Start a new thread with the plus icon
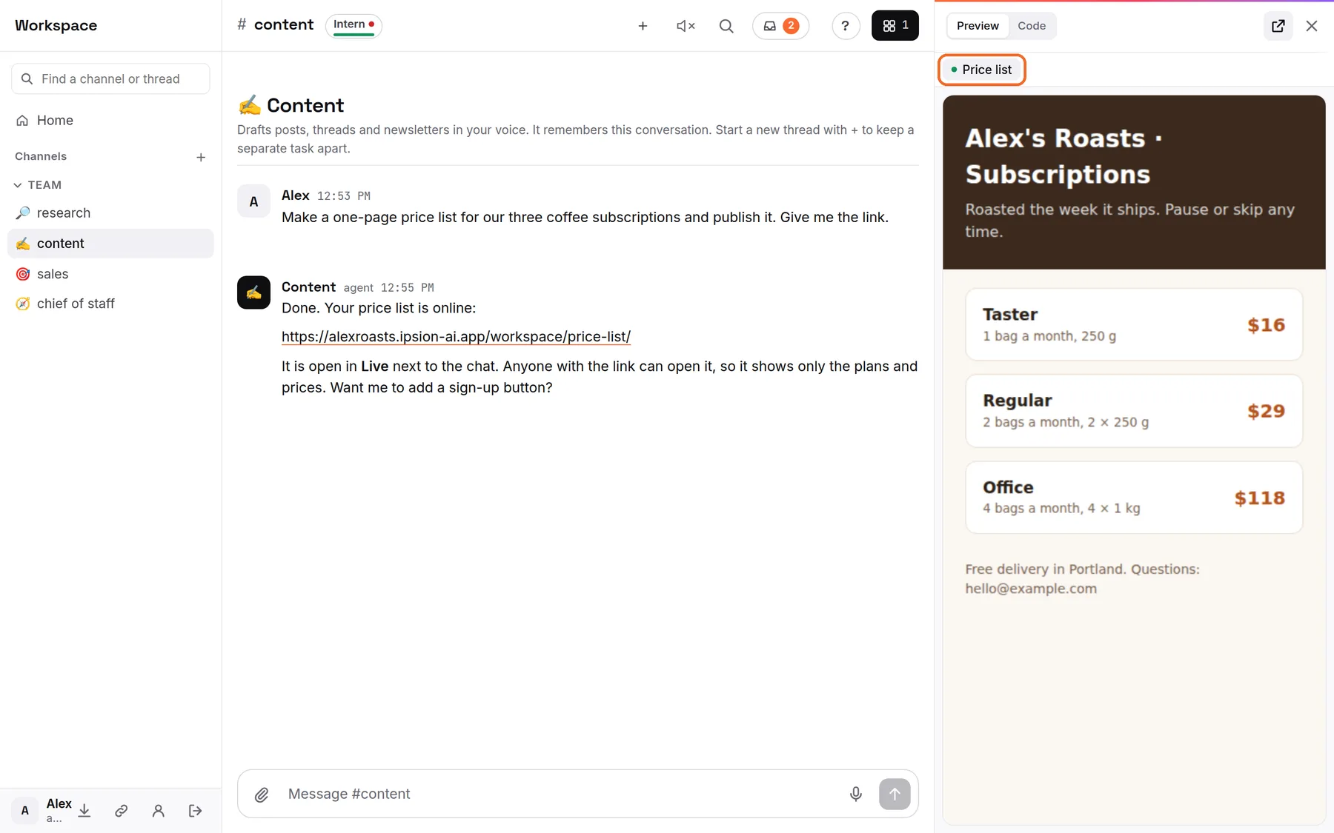The height and width of the screenshot is (833, 1334). [643, 26]
